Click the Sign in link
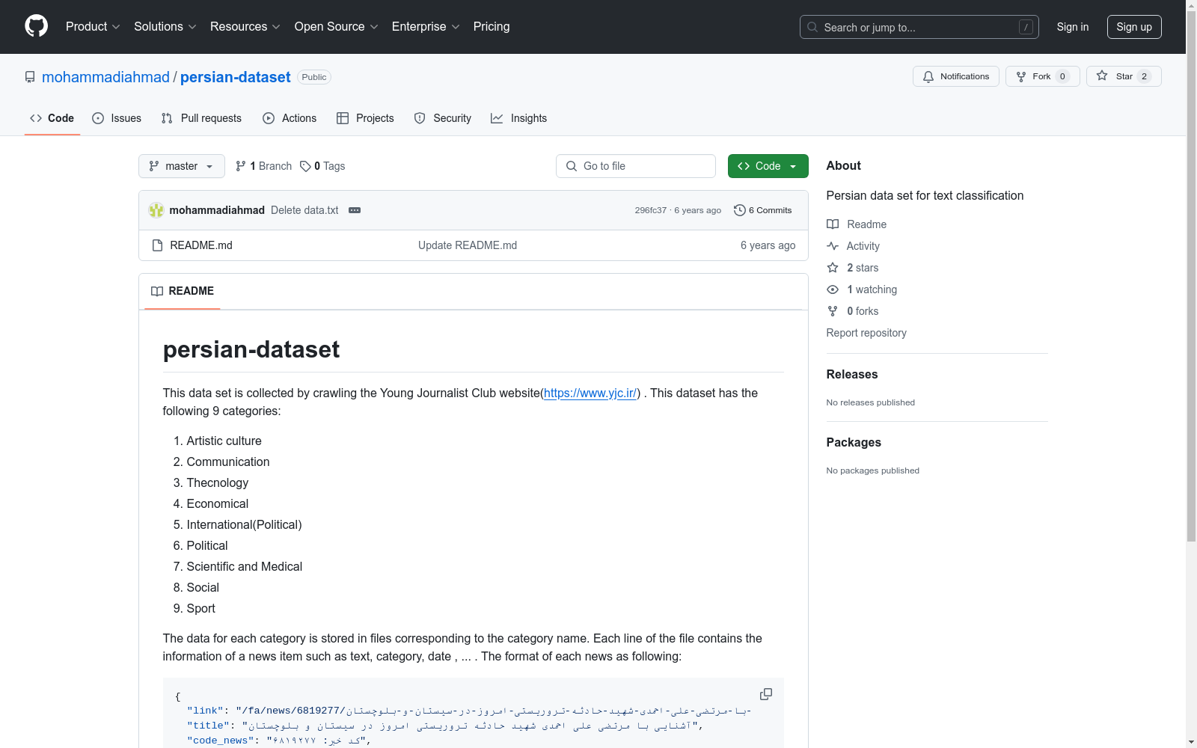This screenshot has height=748, width=1197. point(1073,27)
